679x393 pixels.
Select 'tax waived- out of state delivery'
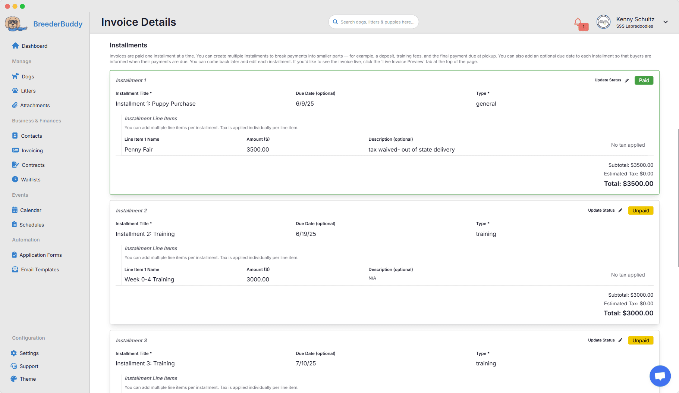pyautogui.click(x=412, y=150)
